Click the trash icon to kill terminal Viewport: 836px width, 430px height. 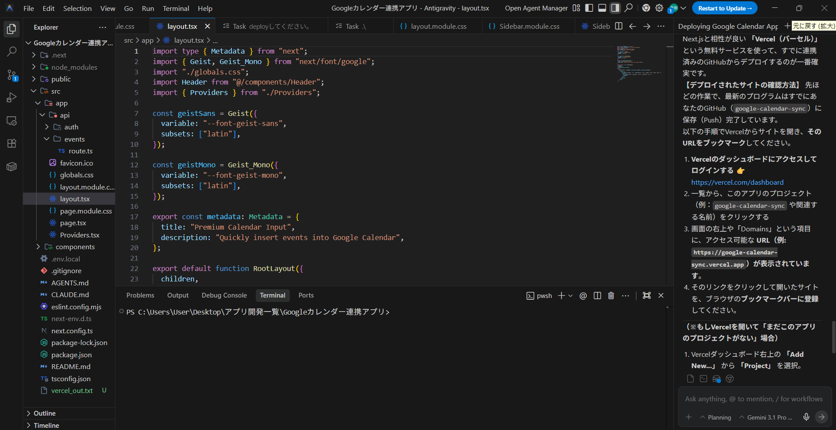coord(611,295)
